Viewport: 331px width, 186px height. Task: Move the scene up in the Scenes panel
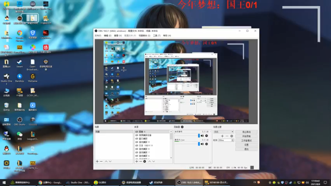tap(106, 161)
